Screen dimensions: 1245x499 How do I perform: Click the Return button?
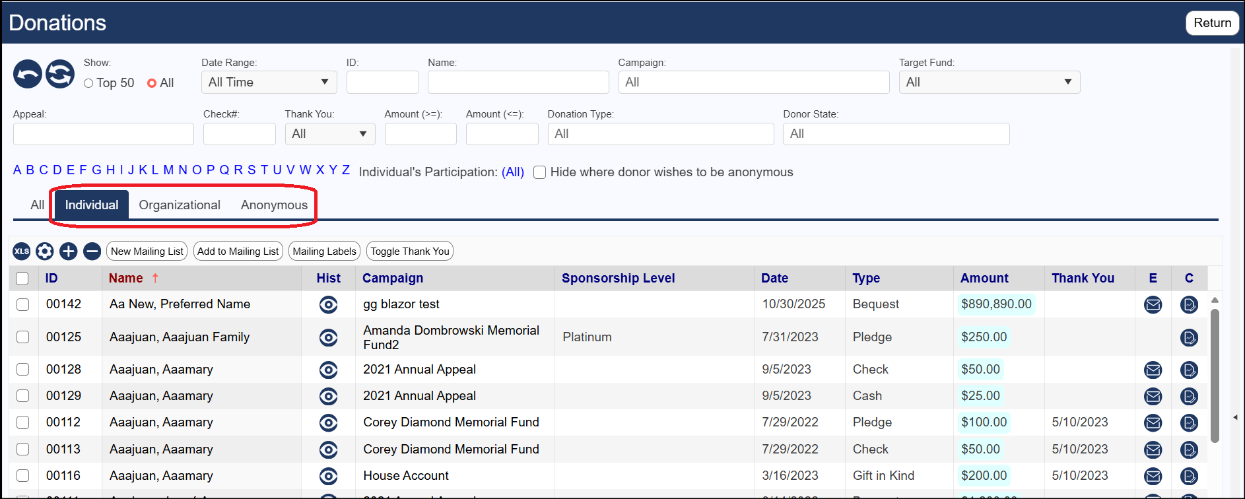[1212, 23]
